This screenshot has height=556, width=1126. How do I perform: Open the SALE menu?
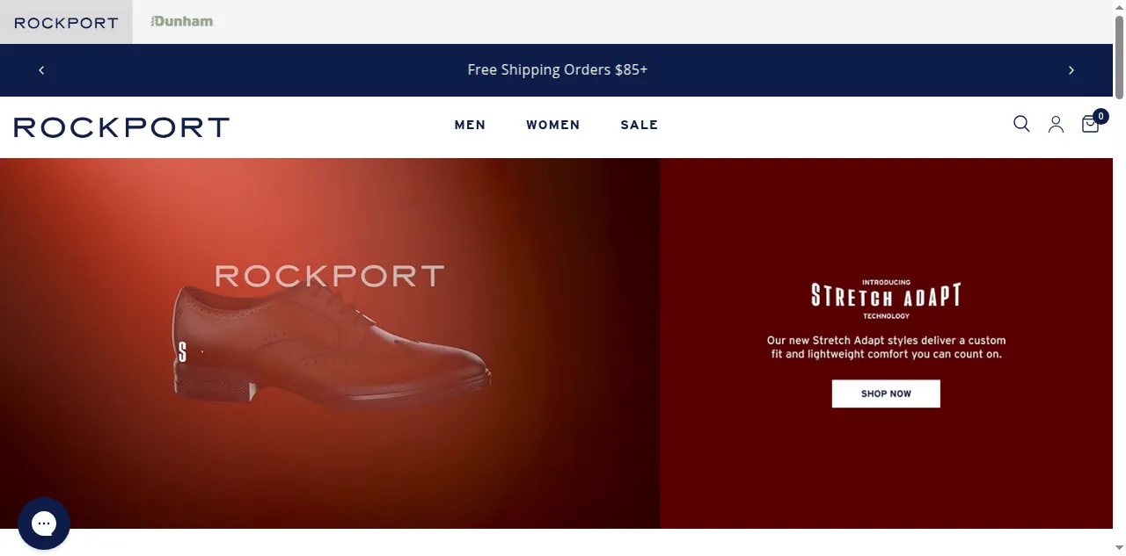(640, 125)
